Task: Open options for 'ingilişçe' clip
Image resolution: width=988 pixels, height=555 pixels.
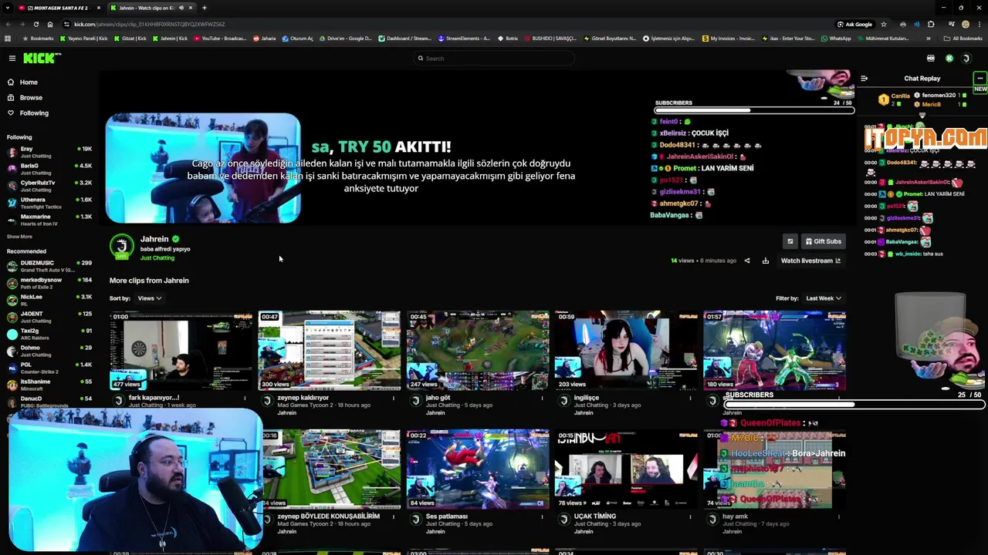Action: 690,399
